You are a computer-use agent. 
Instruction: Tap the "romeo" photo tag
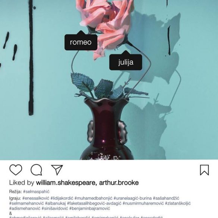click(81, 42)
